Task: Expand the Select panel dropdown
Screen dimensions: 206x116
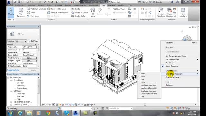Action: tap(11, 19)
